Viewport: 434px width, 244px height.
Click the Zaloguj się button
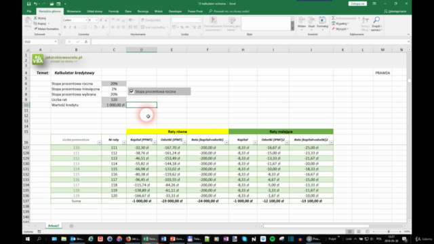(357, 3)
